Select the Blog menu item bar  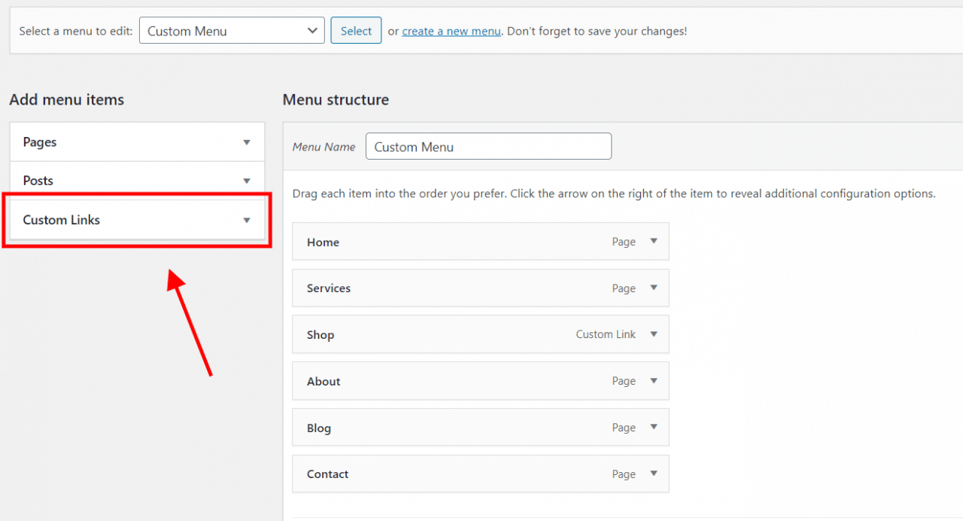[x=451, y=428]
